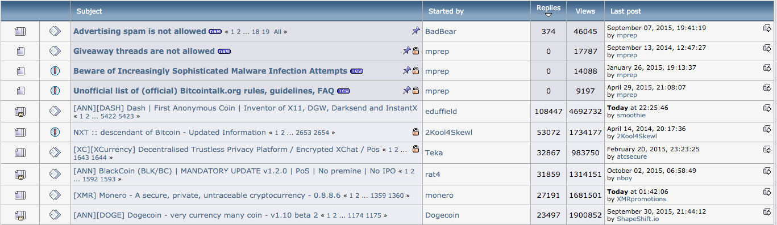Click last-post icon for Dash thread row
777x225 pixels.
767,107
